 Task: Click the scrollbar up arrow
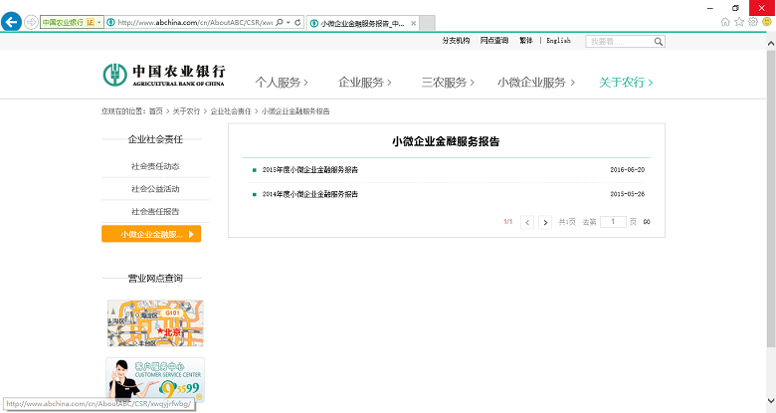point(771,44)
